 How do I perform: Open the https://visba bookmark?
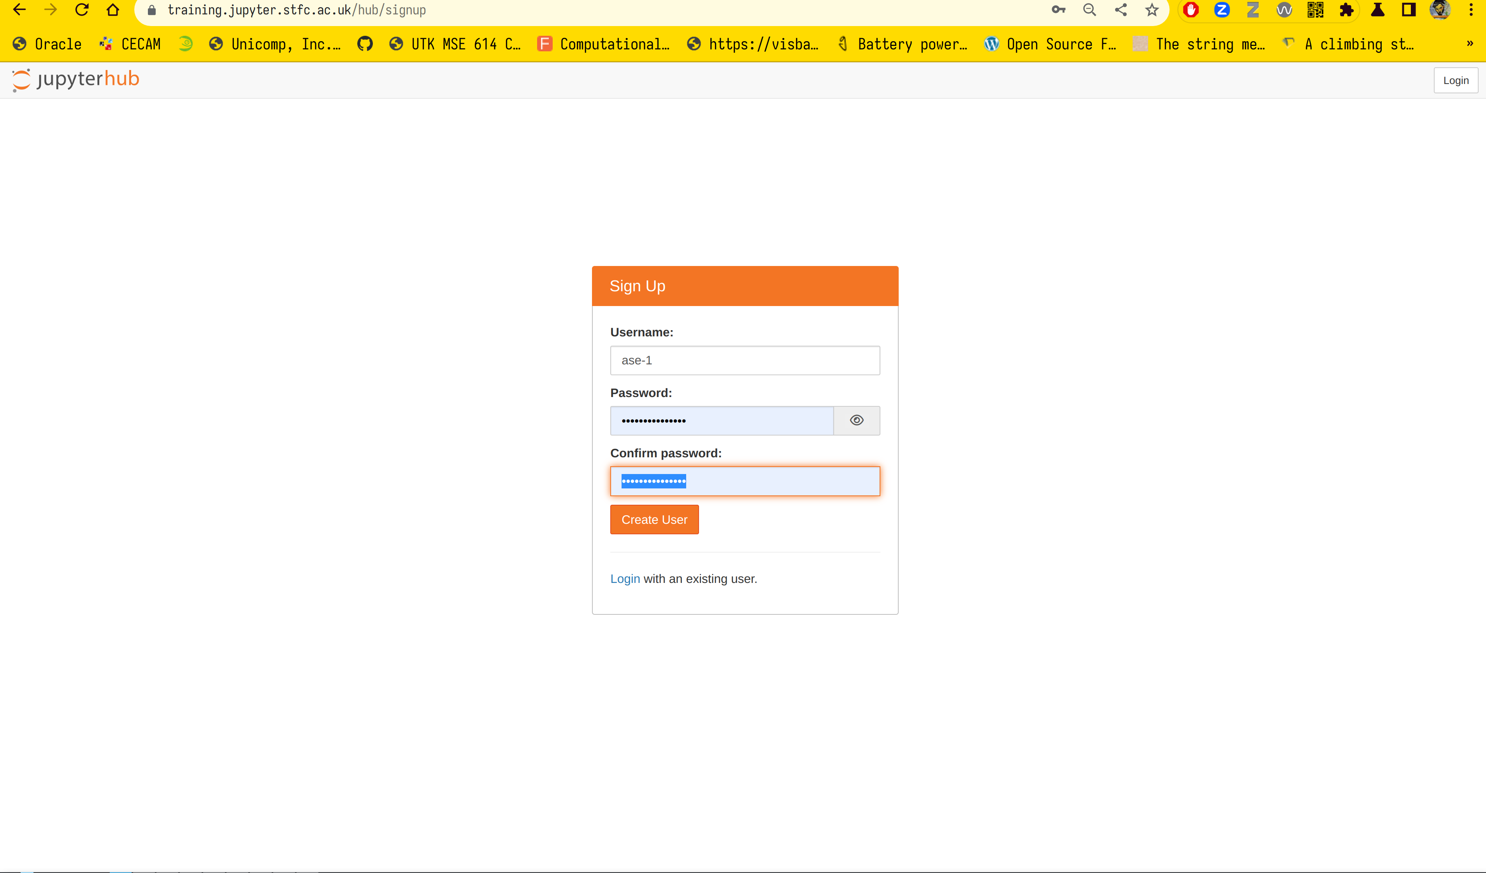click(753, 44)
